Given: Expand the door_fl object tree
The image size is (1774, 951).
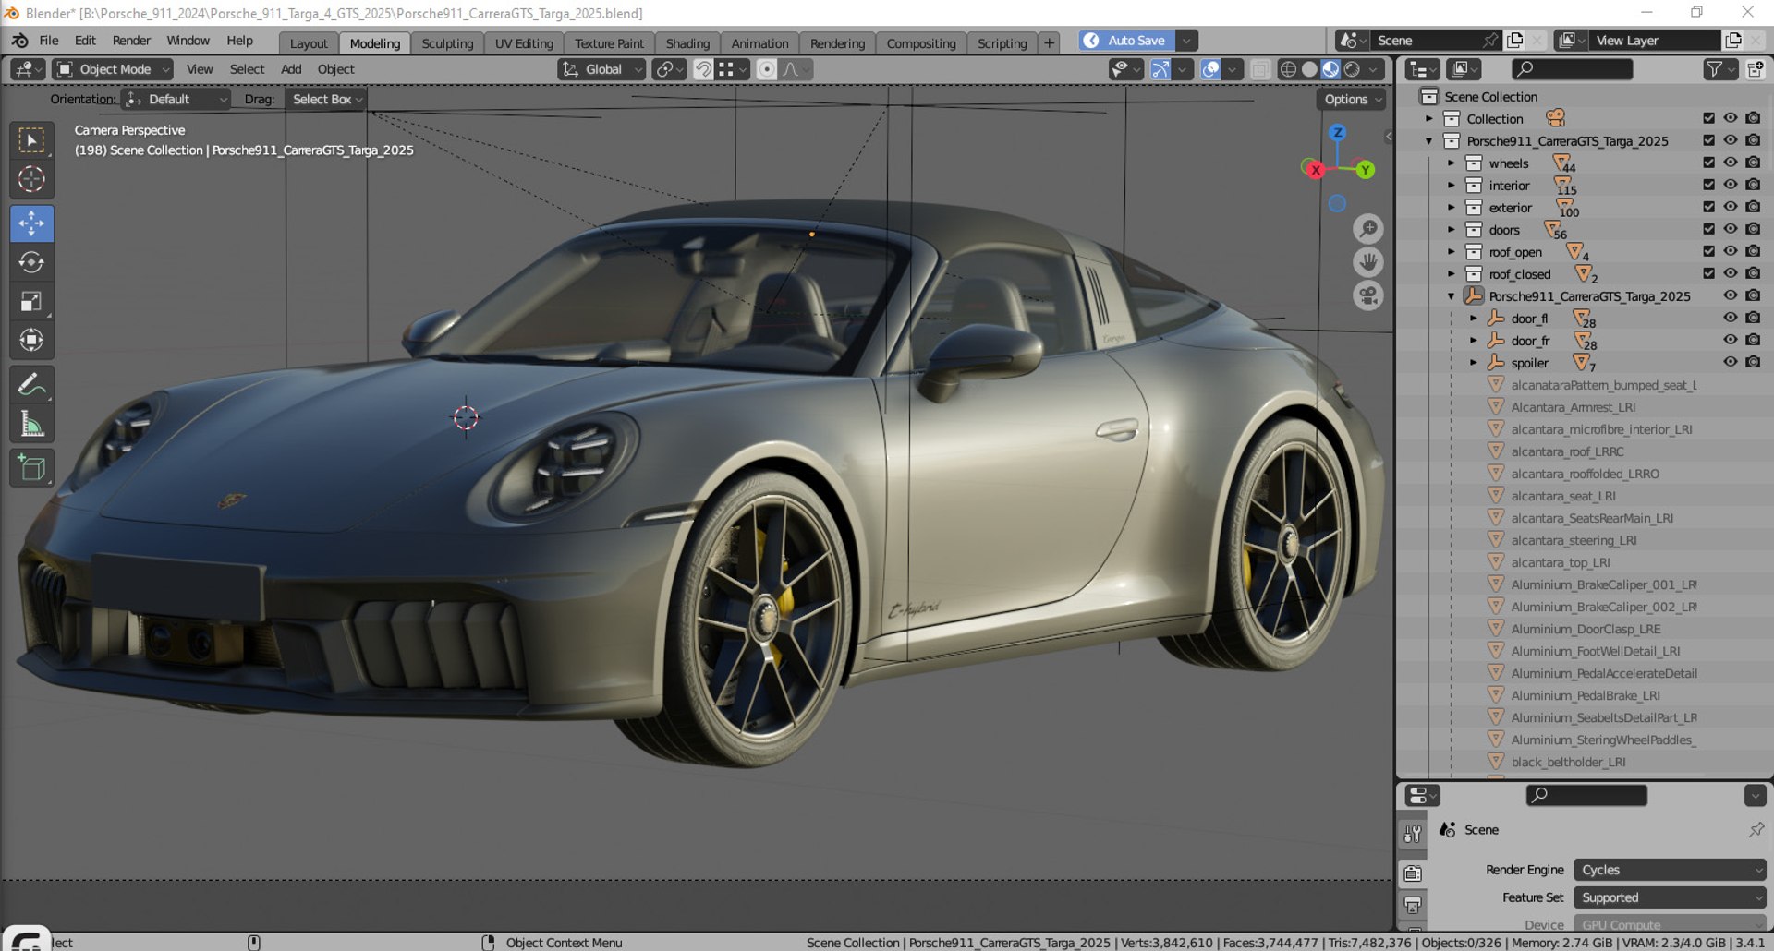Looking at the screenshot, I should pyautogui.click(x=1474, y=319).
